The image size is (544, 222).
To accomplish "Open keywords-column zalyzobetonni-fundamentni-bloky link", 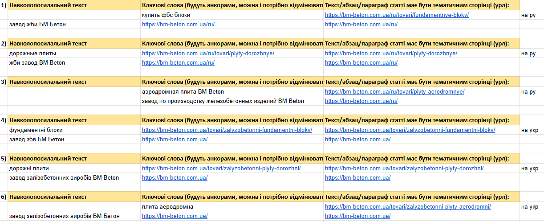I will click(227, 130).
